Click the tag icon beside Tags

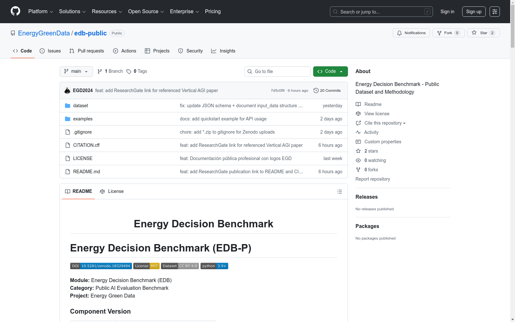[x=129, y=71]
